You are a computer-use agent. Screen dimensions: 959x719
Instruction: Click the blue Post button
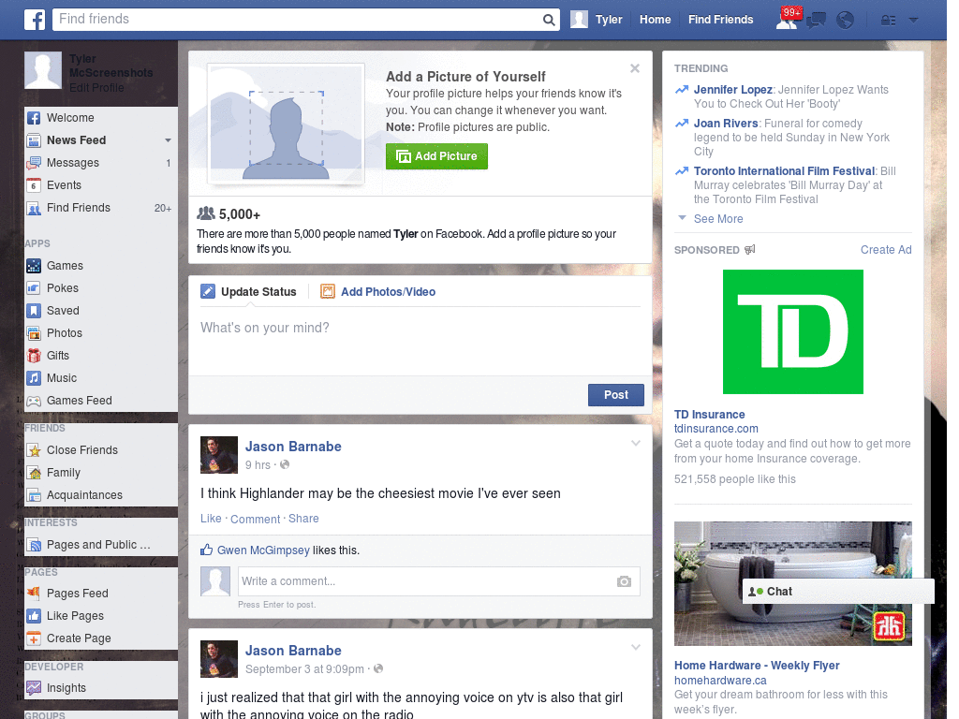pos(616,395)
